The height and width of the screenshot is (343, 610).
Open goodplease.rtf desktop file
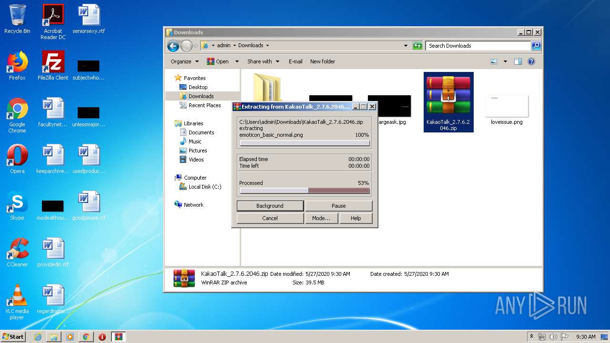pos(89,206)
